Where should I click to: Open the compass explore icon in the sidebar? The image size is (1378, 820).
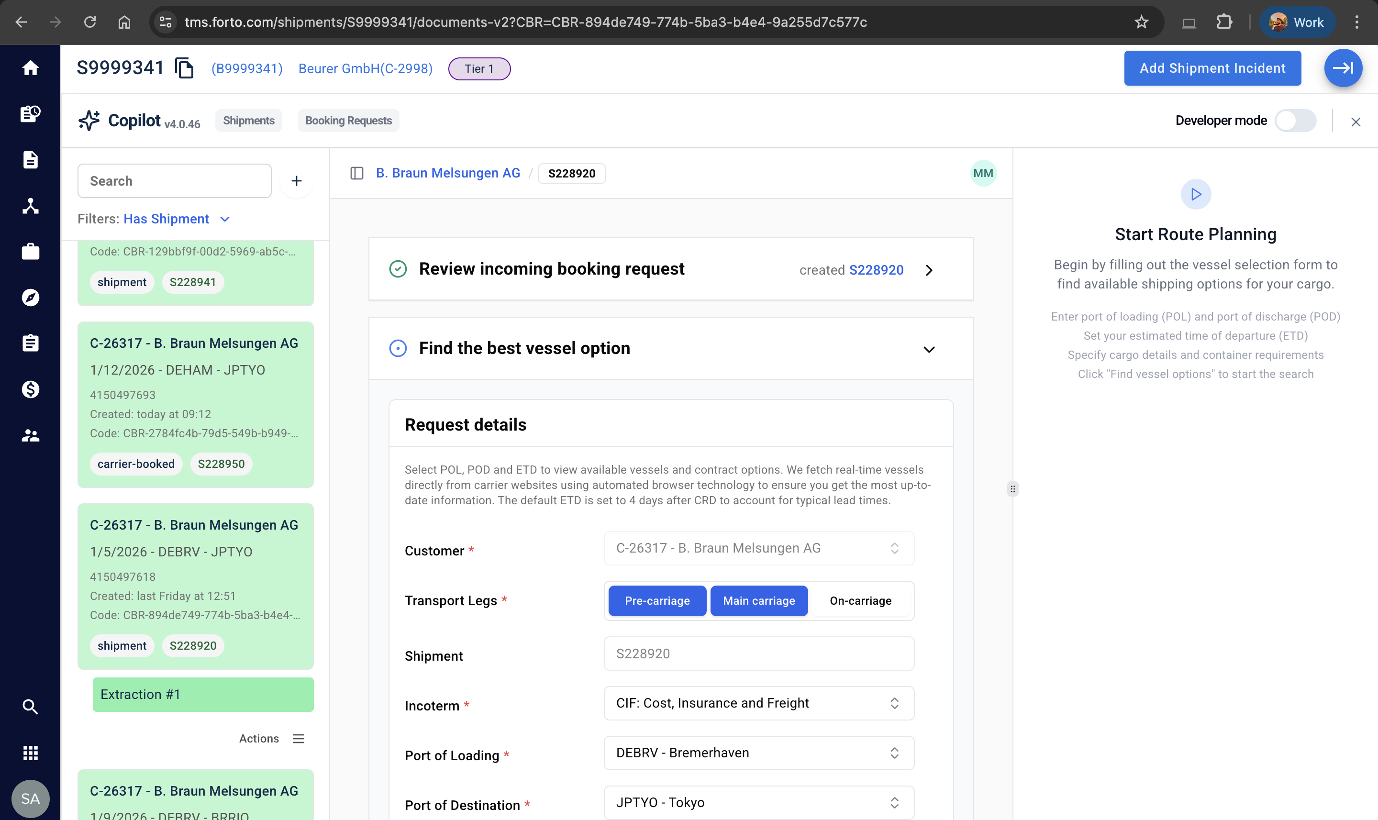tap(31, 297)
